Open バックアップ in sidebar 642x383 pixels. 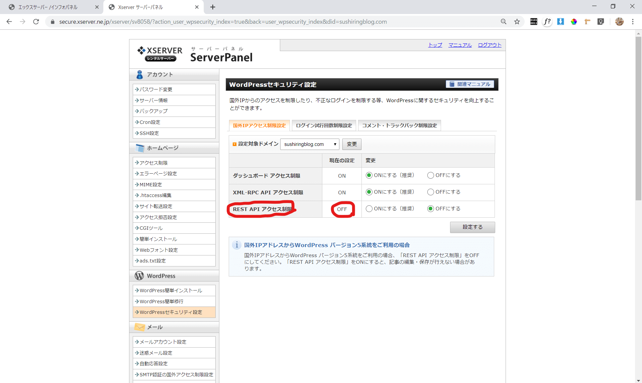point(174,111)
